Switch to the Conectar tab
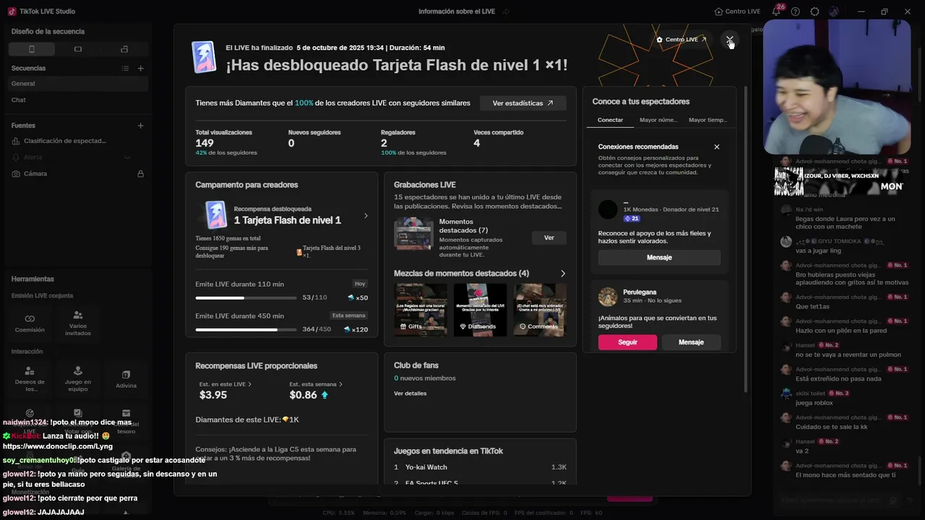This screenshot has width=925, height=520. [610, 120]
